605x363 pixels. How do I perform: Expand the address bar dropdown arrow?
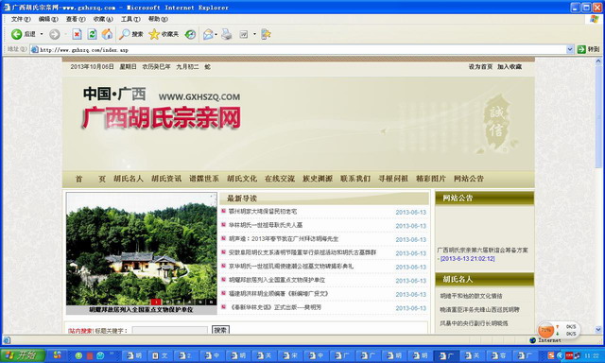point(570,49)
